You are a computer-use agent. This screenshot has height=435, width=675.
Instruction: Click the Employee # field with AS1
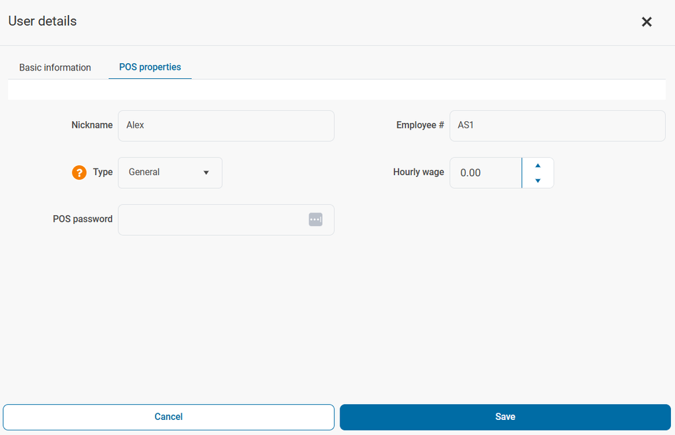click(x=557, y=125)
